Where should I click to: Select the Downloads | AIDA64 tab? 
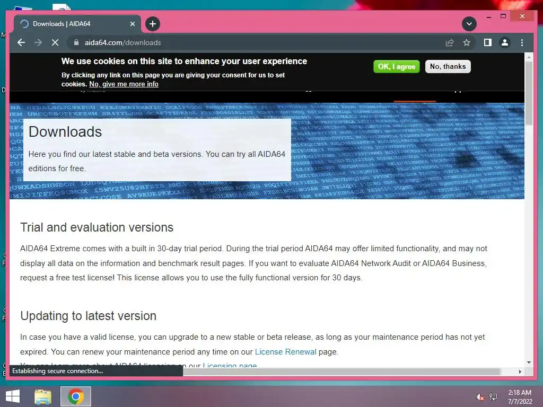coord(77,24)
